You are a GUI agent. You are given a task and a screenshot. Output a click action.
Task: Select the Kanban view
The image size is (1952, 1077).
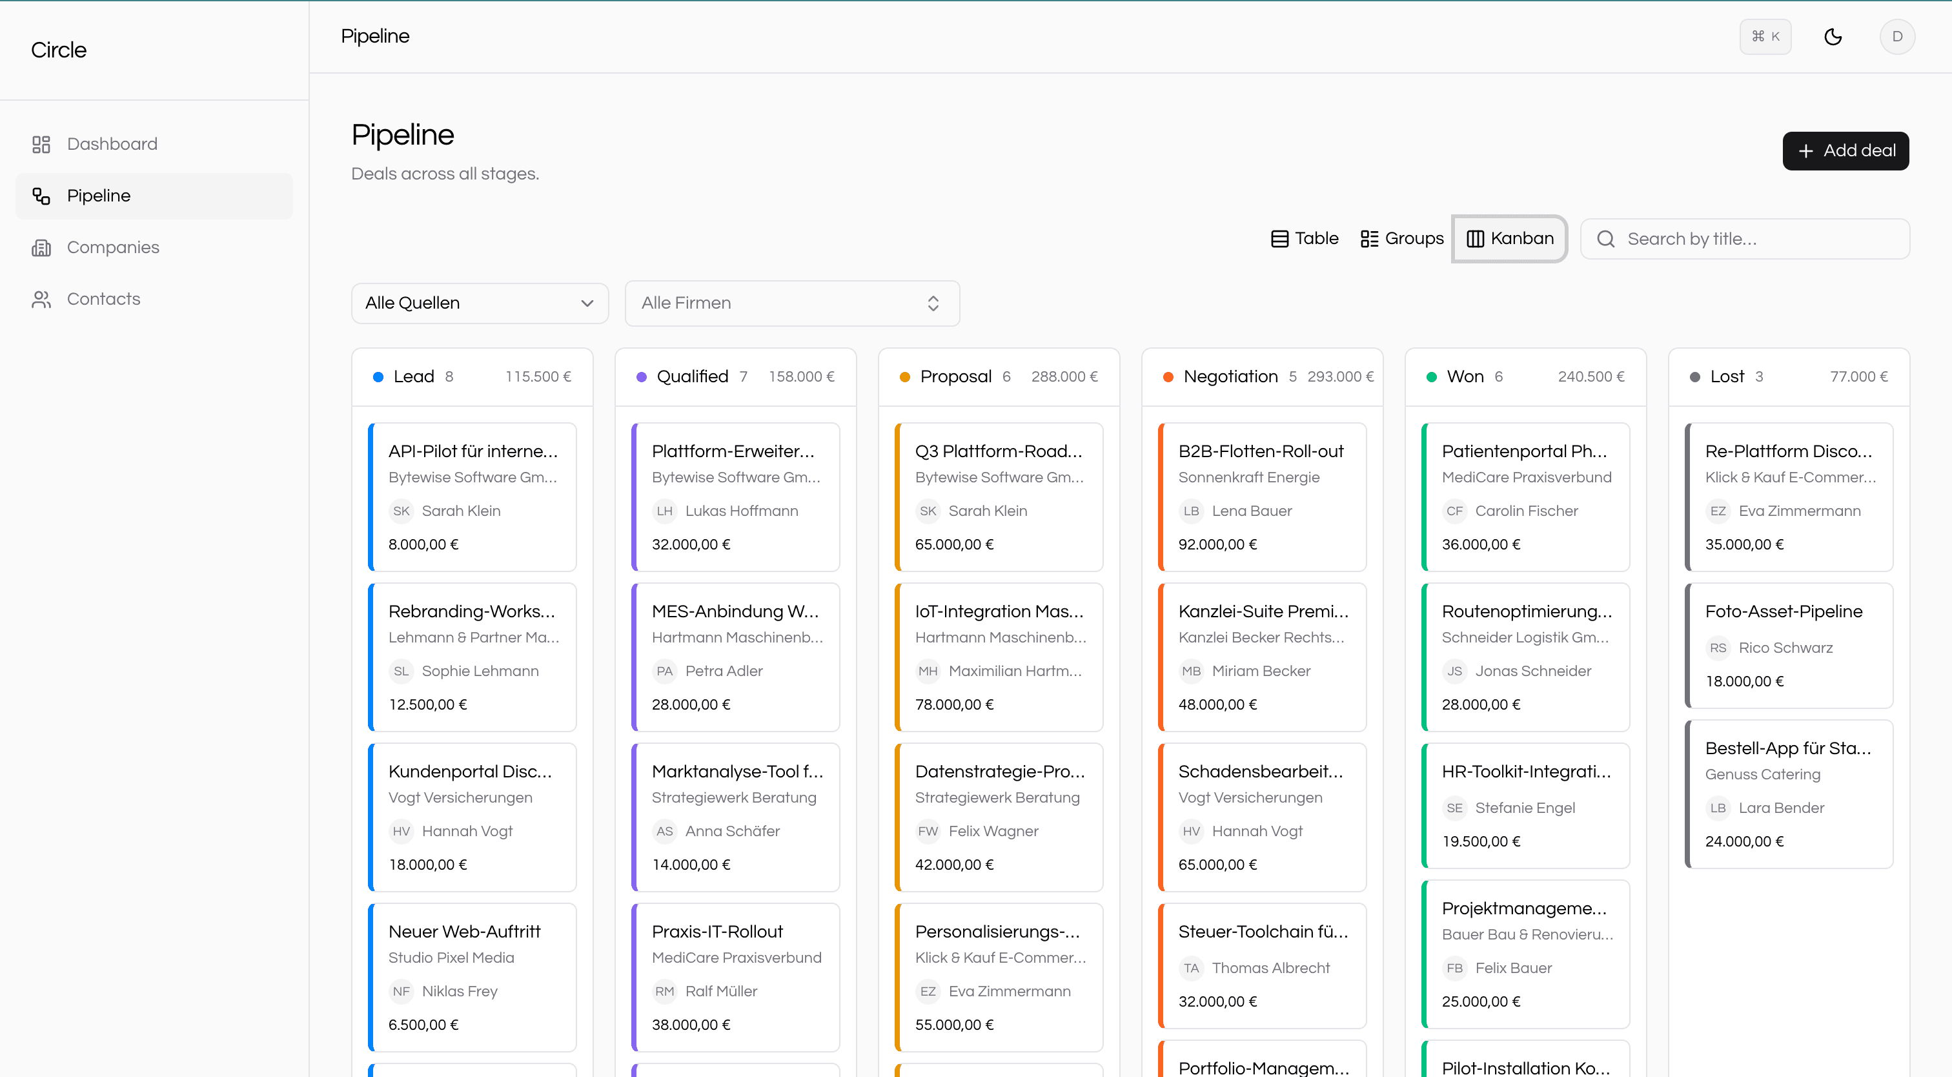[x=1509, y=239]
